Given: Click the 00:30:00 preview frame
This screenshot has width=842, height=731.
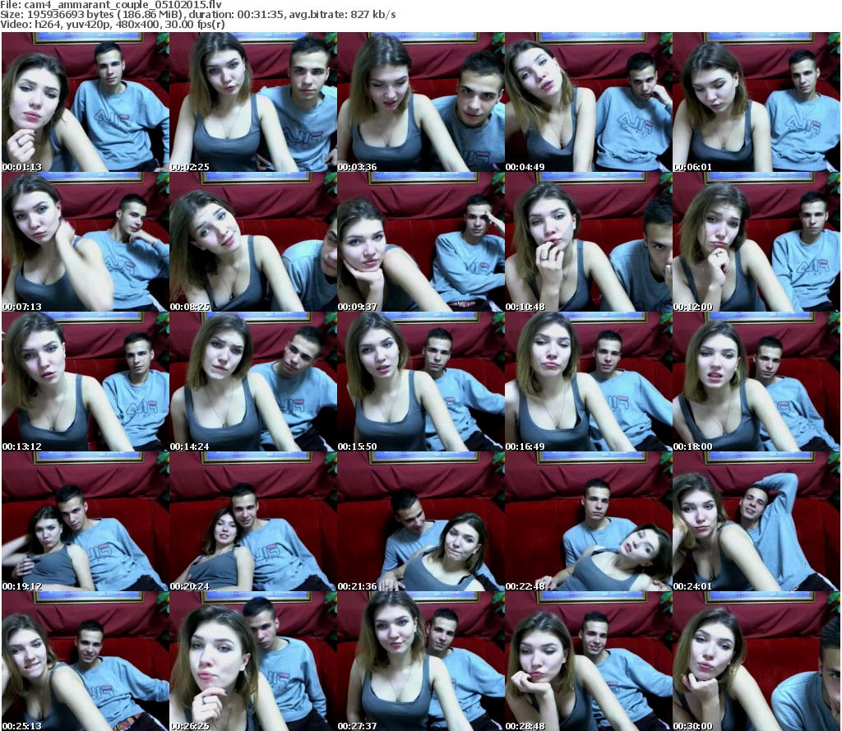Looking at the screenshot, I should [756, 661].
